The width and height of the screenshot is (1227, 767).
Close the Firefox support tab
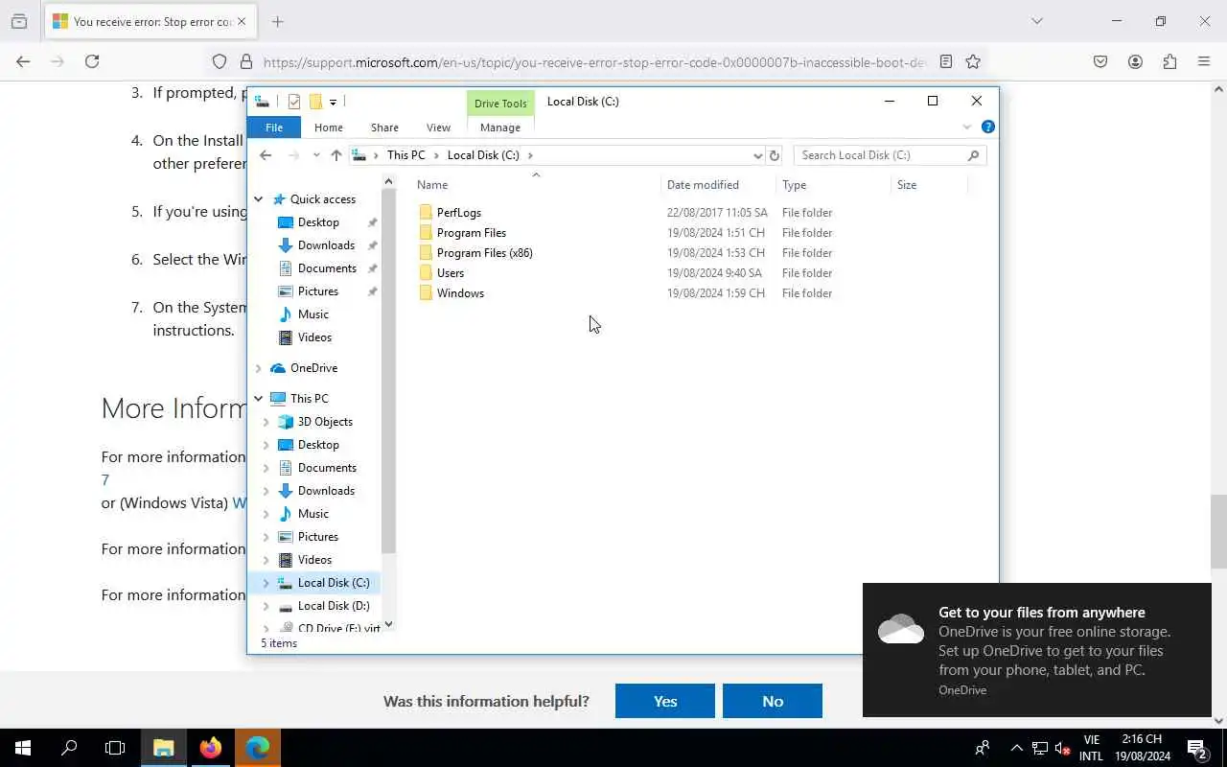(242, 21)
